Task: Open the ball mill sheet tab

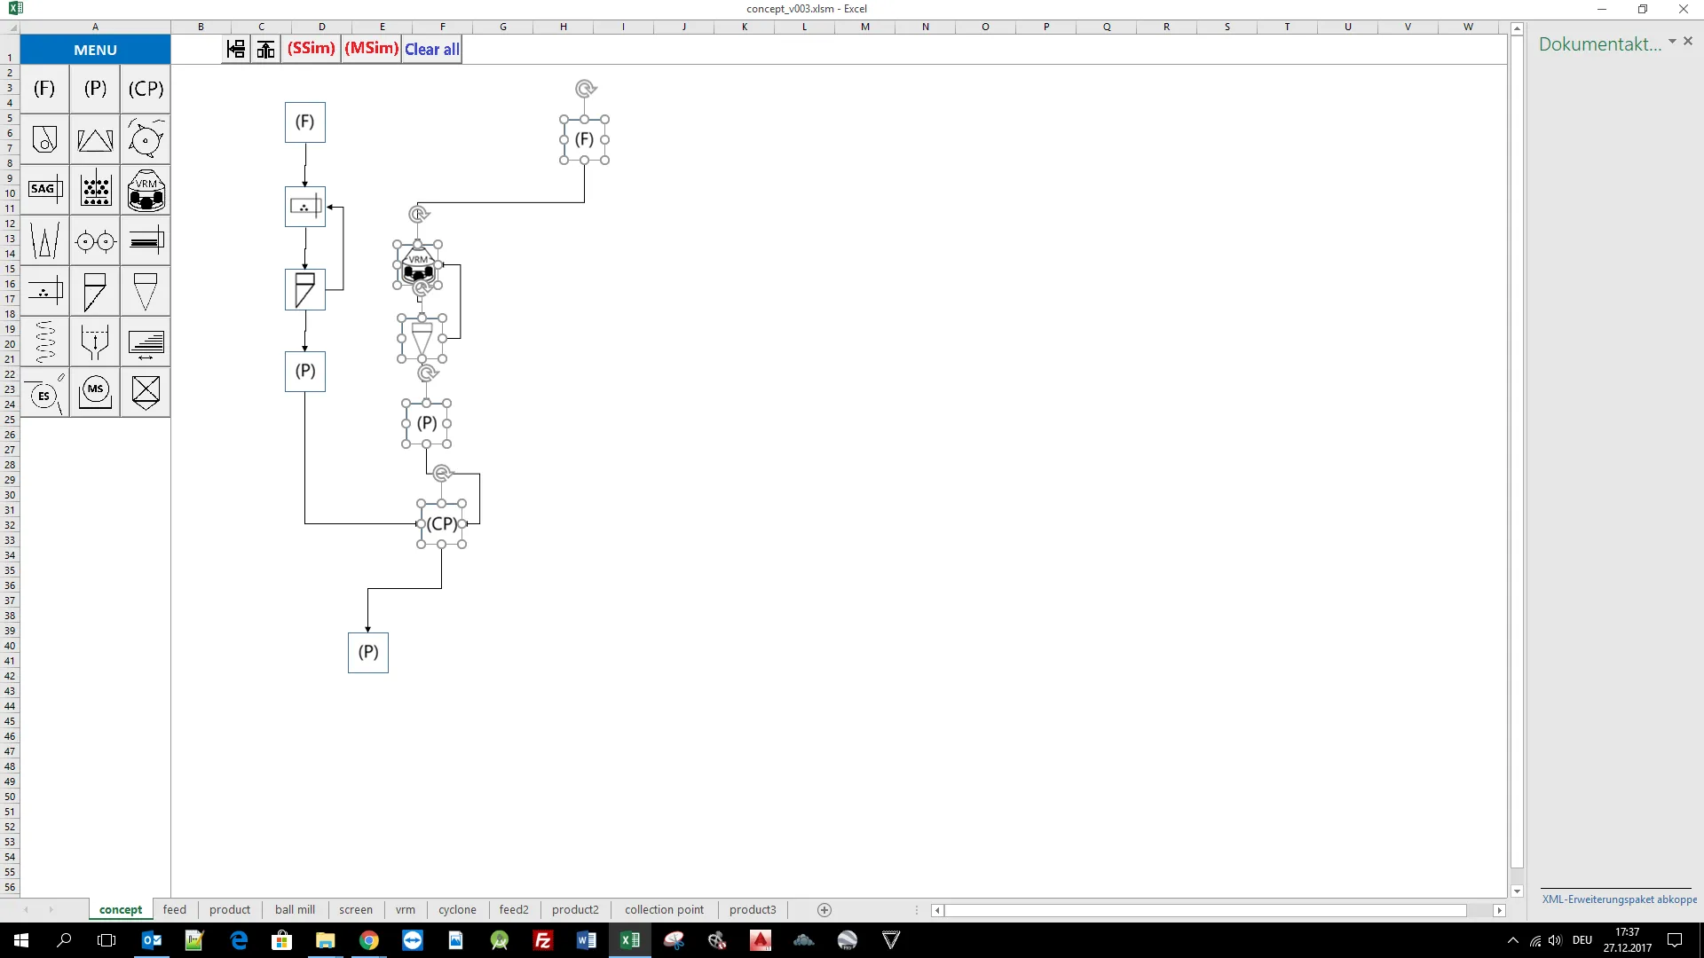Action: click(295, 910)
